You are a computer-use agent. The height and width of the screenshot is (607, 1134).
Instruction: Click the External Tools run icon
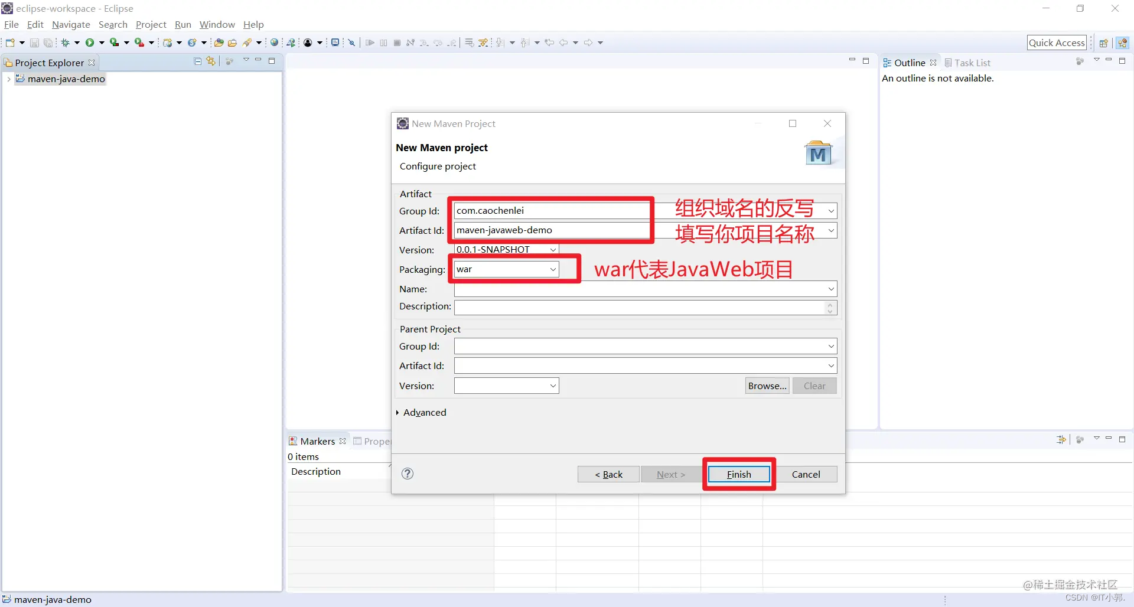pyautogui.click(x=139, y=43)
